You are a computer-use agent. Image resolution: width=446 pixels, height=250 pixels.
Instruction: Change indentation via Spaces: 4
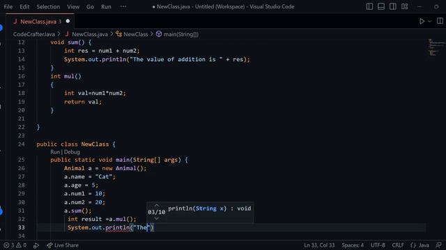pyautogui.click(x=353, y=245)
